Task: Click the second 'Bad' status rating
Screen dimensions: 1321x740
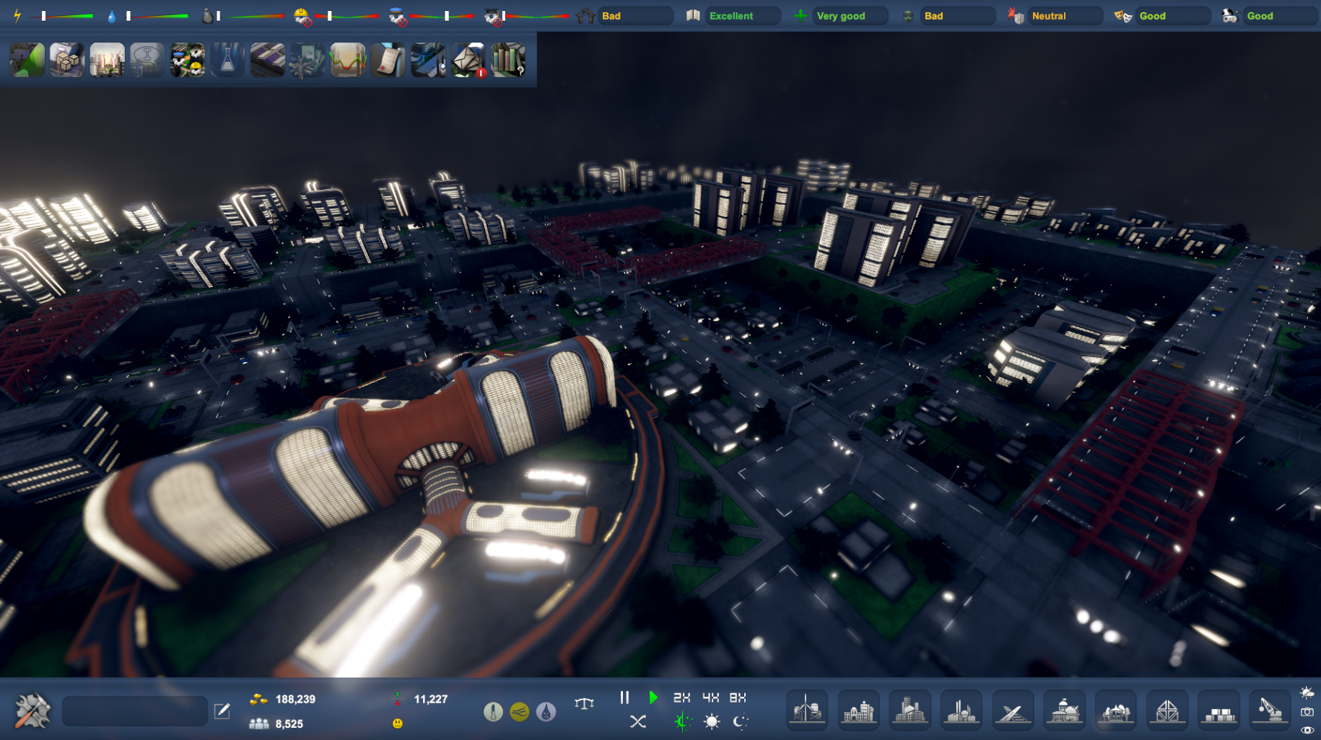Action: (957, 16)
